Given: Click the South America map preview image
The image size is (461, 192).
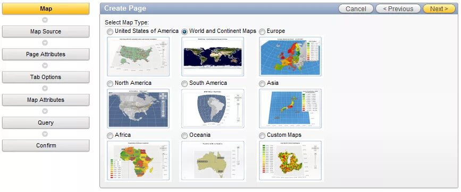Looking at the screenshot, I should coord(213,108).
